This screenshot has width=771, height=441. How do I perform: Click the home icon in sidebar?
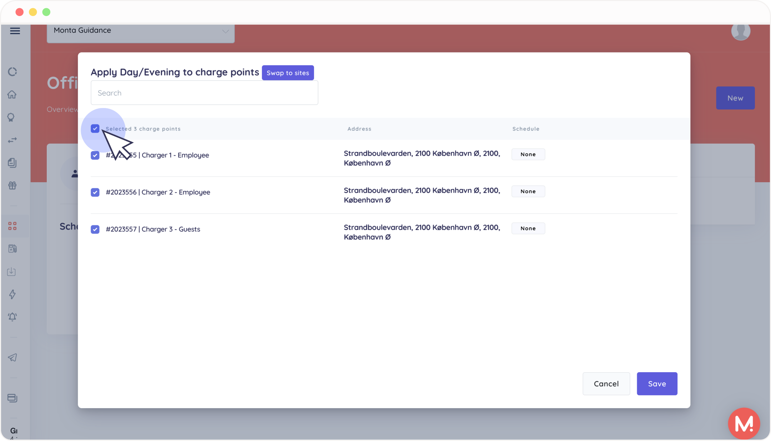point(12,94)
